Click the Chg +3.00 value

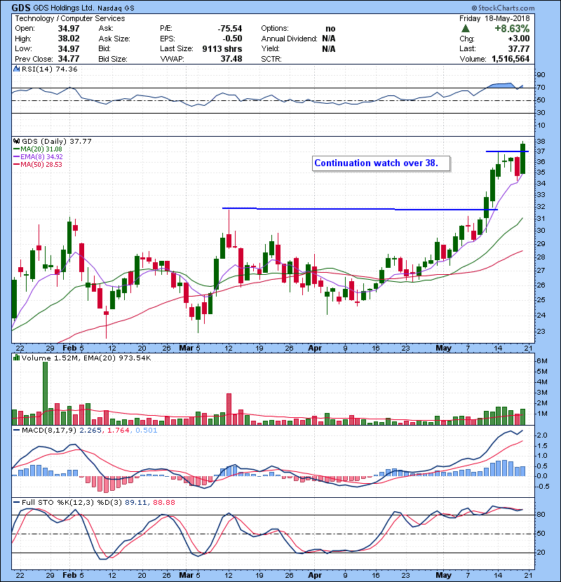pyautogui.click(x=518, y=39)
